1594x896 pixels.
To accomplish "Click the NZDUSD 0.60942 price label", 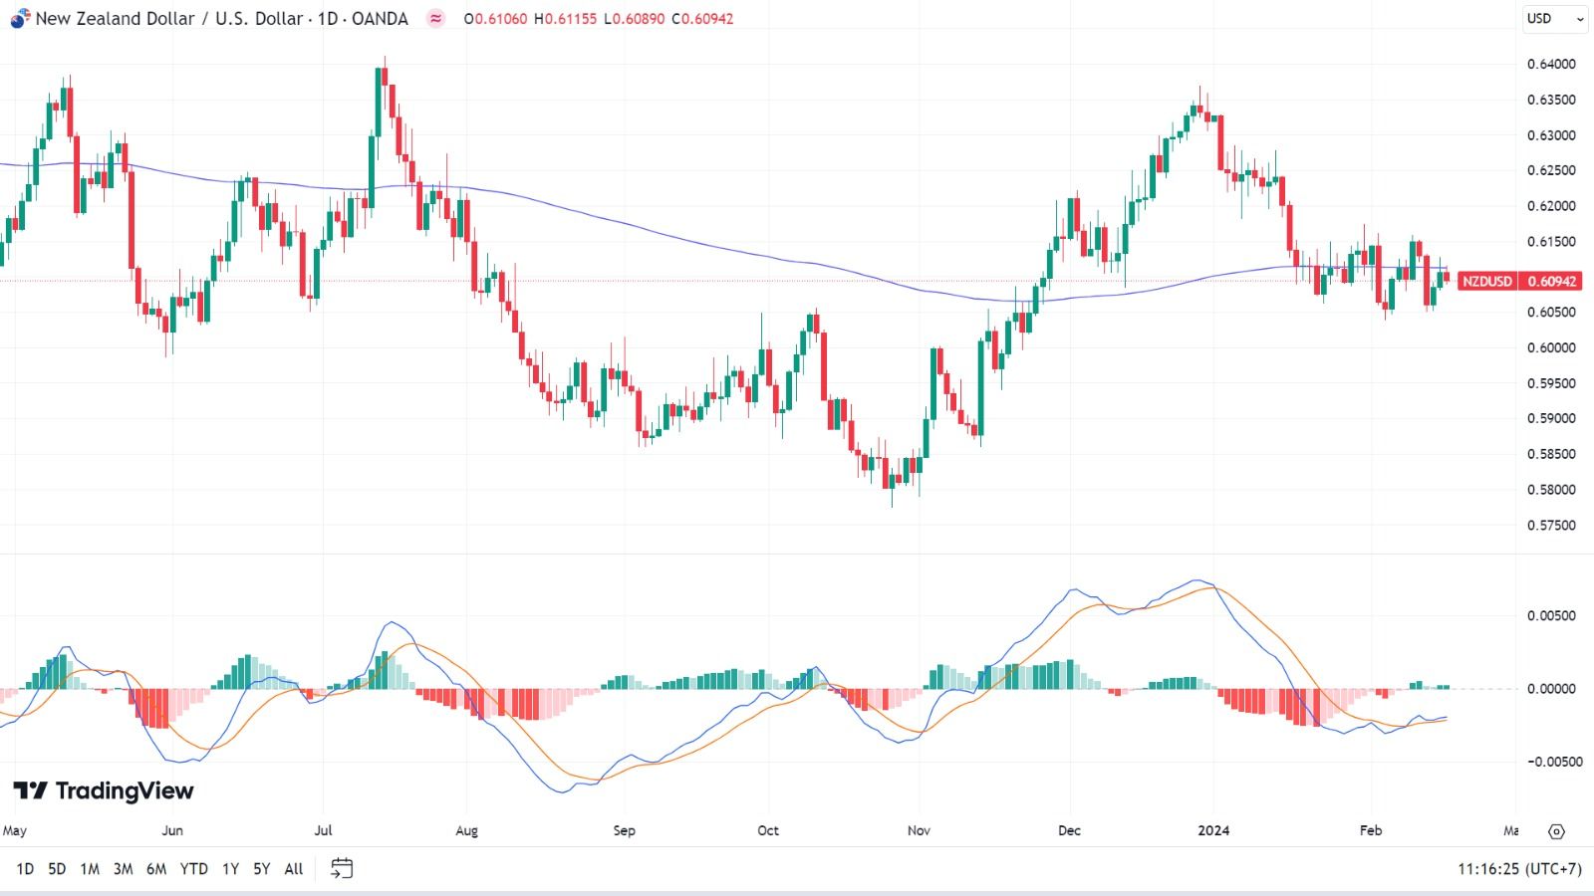I will [1519, 281].
